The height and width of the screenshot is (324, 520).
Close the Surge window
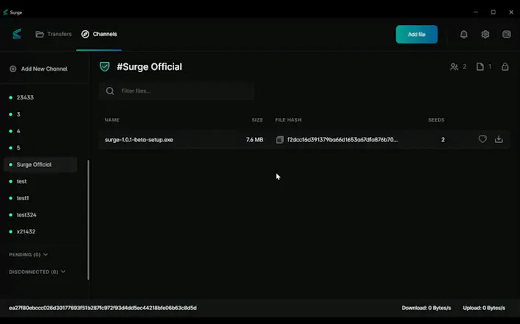[511, 13]
